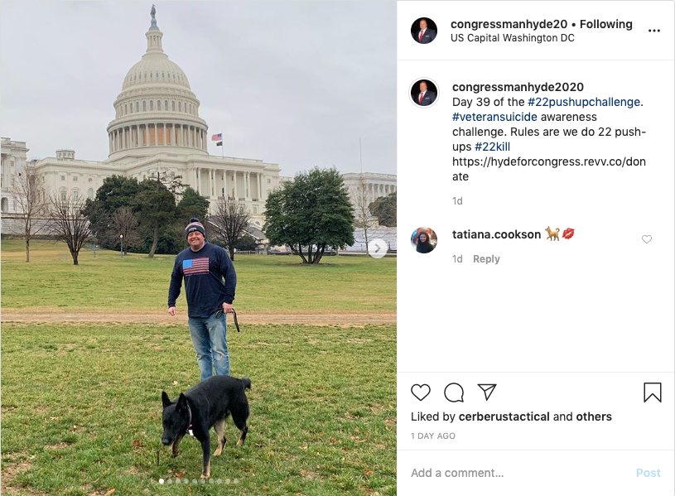Open the three-dot more options menu
This screenshot has height=496, width=675.
coord(654,31)
